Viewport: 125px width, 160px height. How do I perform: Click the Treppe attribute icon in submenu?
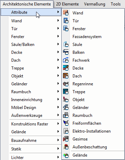pos(66,92)
